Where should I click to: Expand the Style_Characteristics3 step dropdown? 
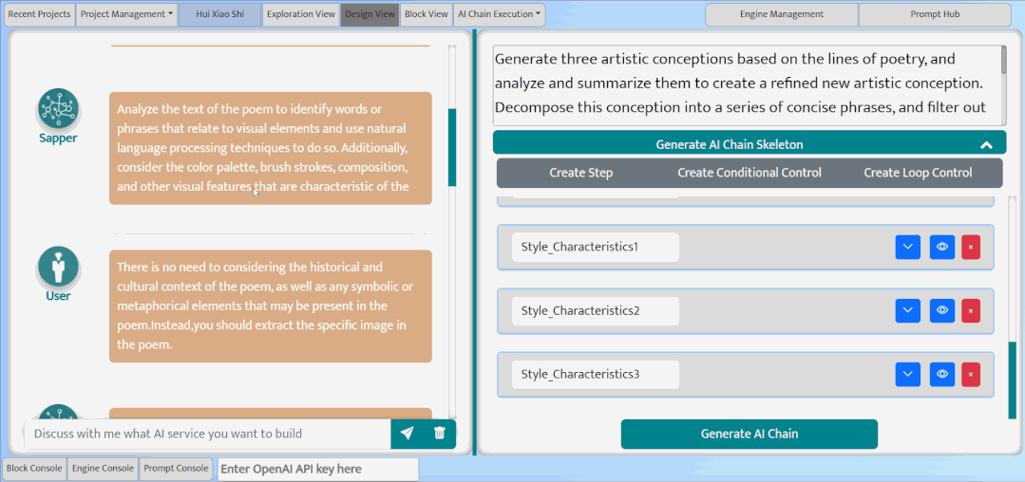[x=907, y=374]
